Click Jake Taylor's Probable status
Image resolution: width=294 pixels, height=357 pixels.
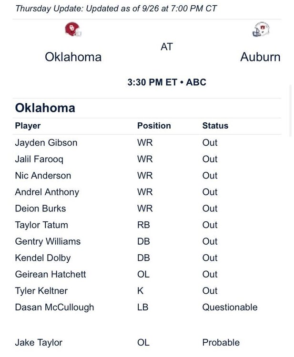point(221,342)
